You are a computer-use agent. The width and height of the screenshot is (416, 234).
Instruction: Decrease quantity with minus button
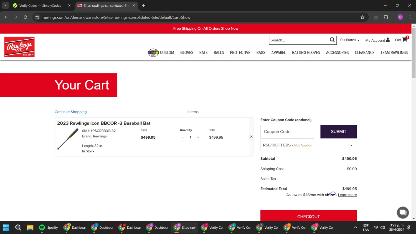182,137
